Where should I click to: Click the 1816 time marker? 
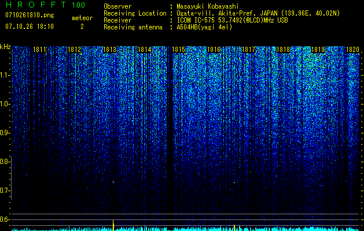(x=214, y=50)
